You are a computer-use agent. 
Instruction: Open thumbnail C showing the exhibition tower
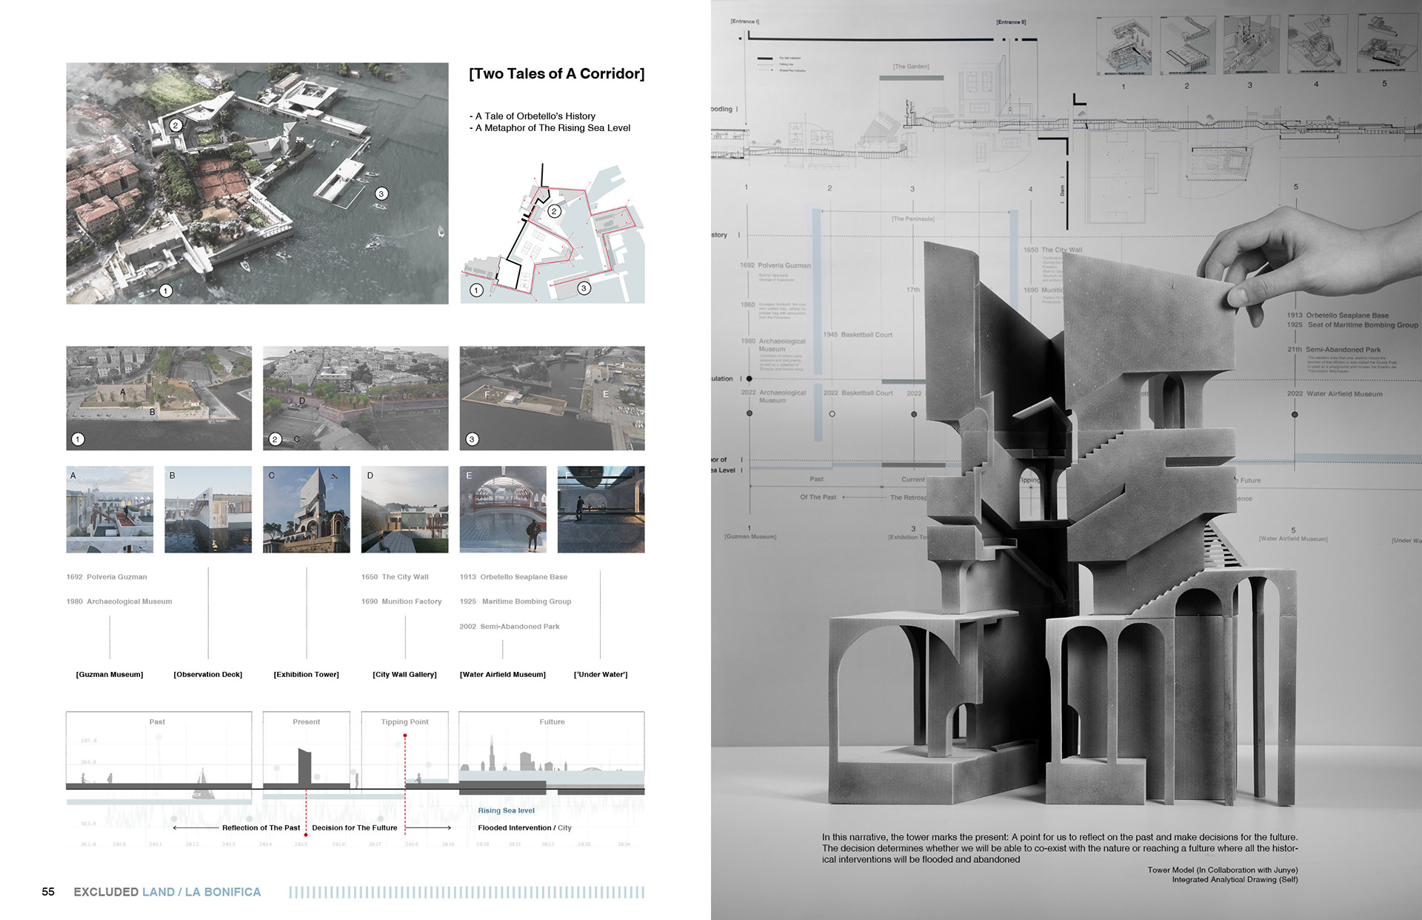(307, 510)
